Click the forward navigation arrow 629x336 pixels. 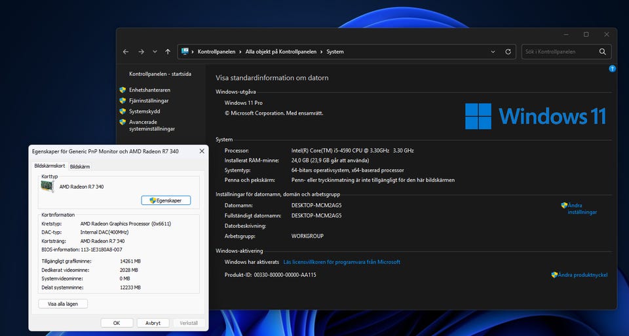pyautogui.click(x=141, y=52)
